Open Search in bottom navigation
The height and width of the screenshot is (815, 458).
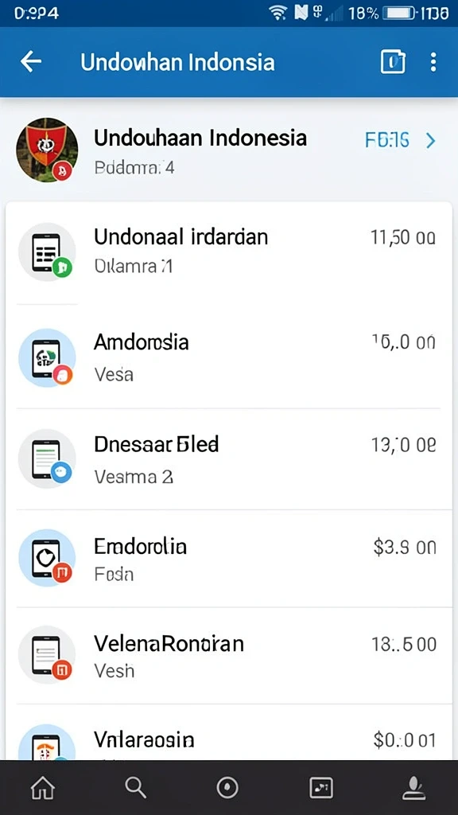pyautogui.click(x=135, y=788)
